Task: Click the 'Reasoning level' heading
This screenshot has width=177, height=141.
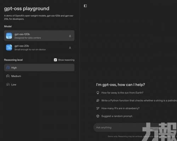Action: tap(13, 60)
